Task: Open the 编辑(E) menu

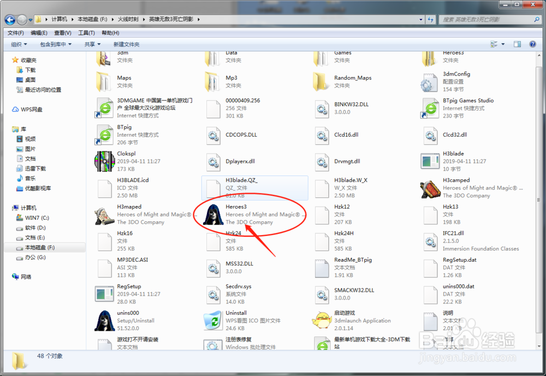Action: tap(39, 33)
